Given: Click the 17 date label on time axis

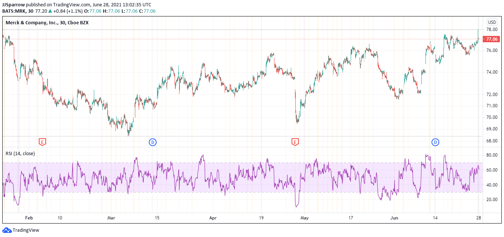Looking at the screenshot, I should [351, 217].
